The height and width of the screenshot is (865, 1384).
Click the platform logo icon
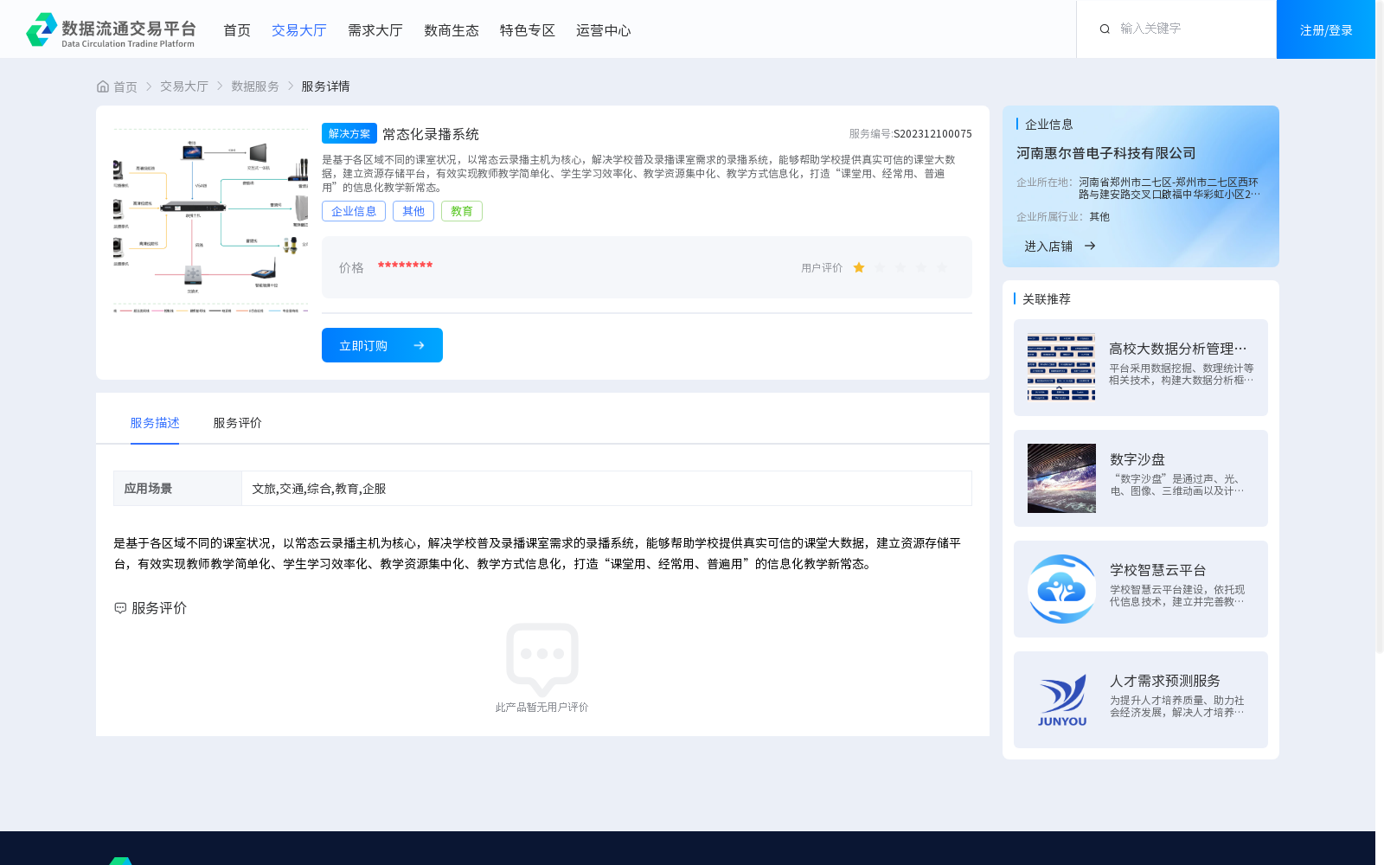pos(41,29)
